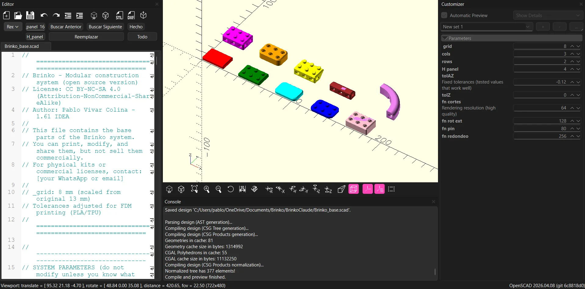Screen dimensions: 585x289
Task: Close the Customizer panel
Action: click(x=581, y=4)
